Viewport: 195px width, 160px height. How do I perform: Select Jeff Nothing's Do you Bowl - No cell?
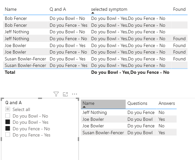(67, 32)
